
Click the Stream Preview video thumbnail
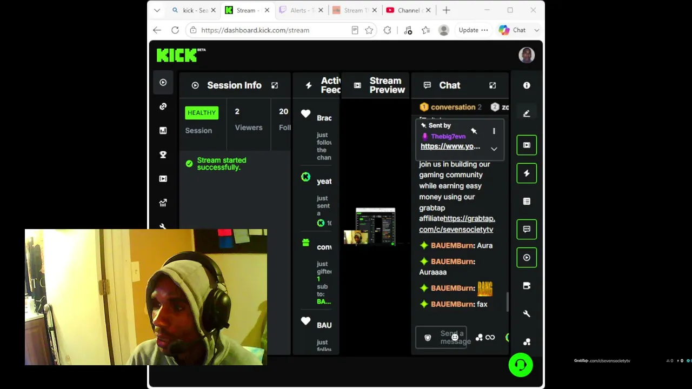(x=375, y=226)
